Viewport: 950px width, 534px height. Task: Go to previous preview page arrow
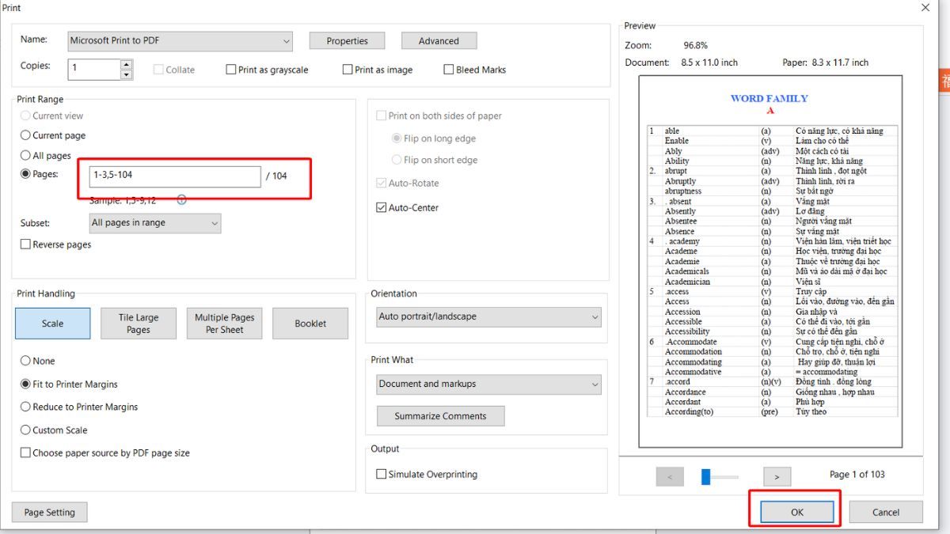pyautogui.click(x=670, y=476)
